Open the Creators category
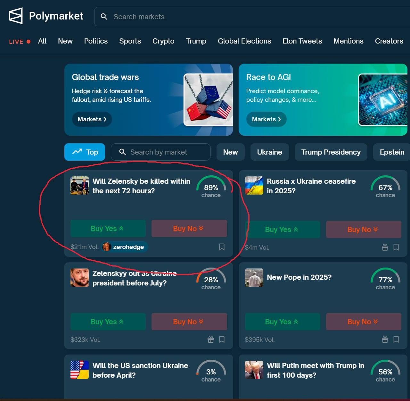Screen dimensions: 410x401 389,41
